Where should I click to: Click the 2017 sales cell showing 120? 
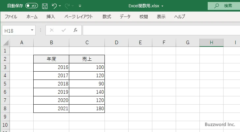pyautogui.click(x=87, y=76)
